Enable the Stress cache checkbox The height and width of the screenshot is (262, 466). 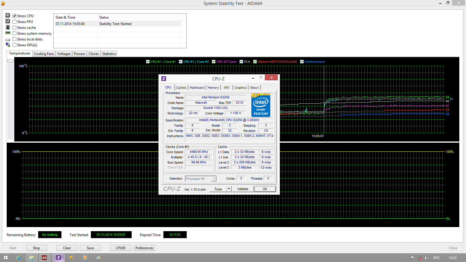14,27
